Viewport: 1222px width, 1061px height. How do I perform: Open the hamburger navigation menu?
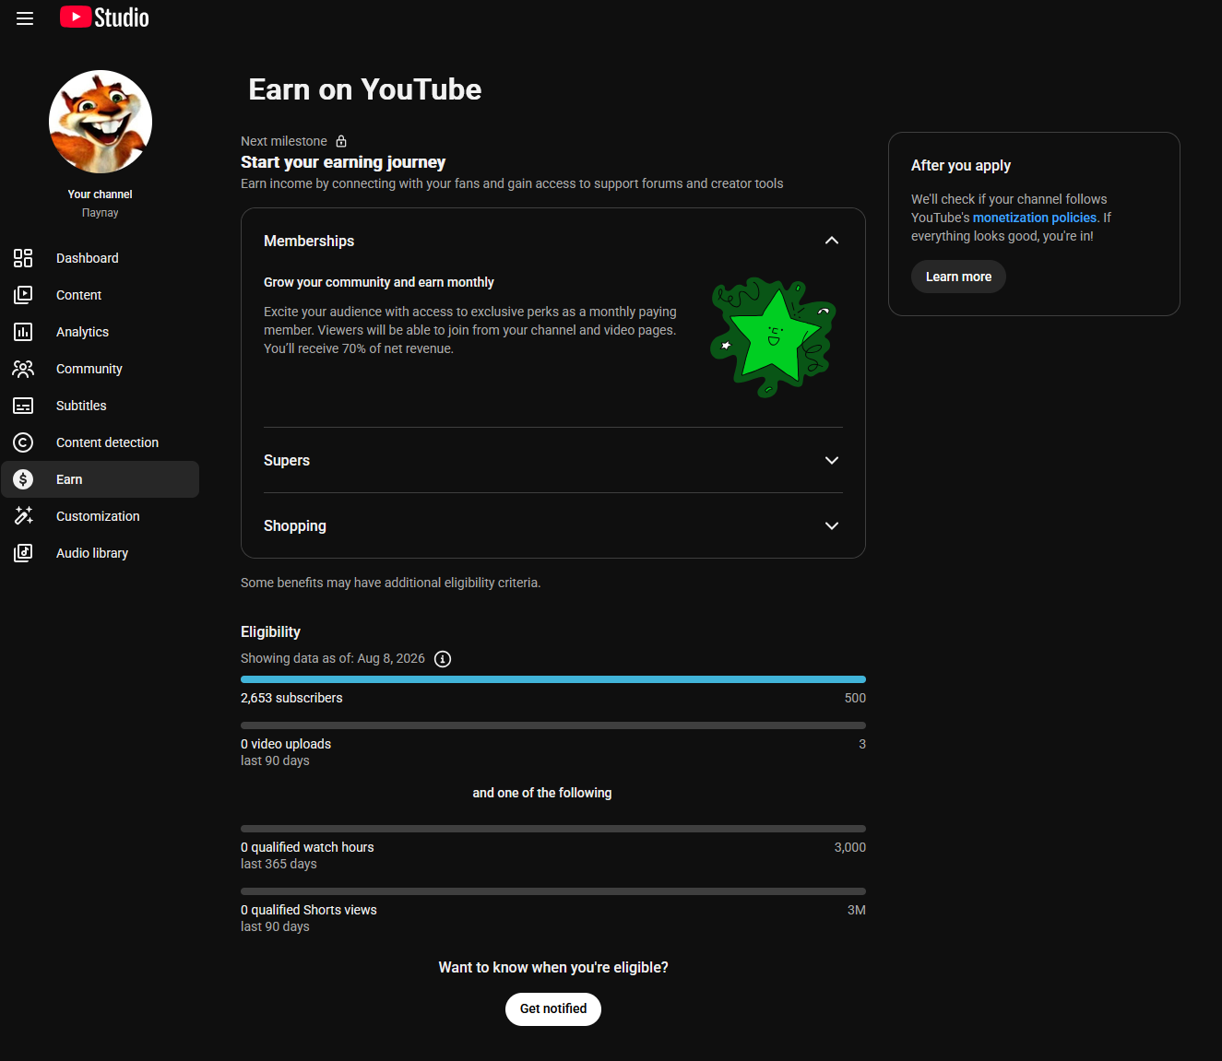[25, 18]
